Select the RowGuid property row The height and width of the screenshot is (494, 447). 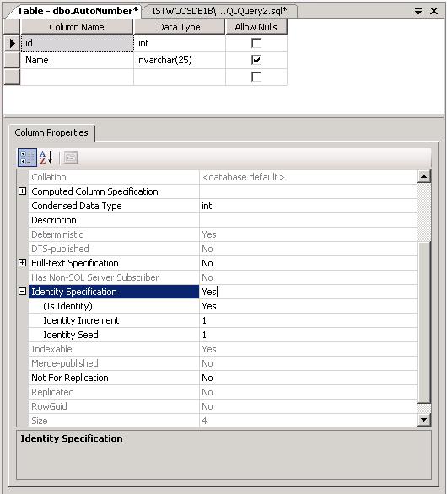pos(114,406)
